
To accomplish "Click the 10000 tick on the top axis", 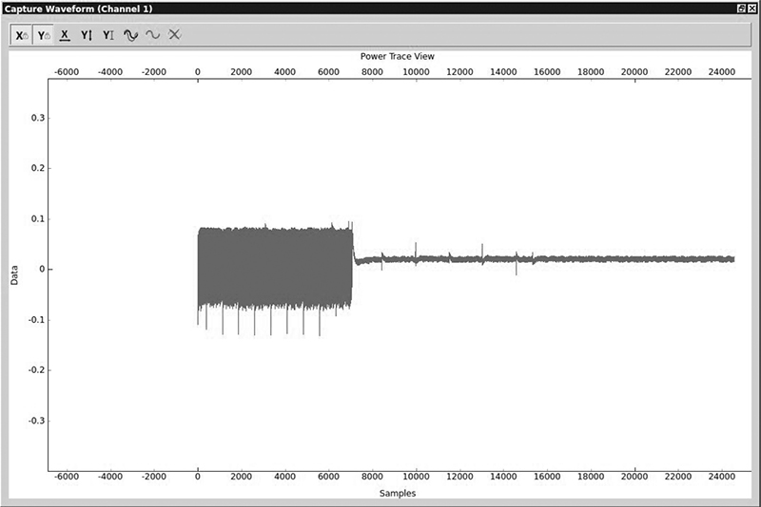I will [x=416, y=70].
